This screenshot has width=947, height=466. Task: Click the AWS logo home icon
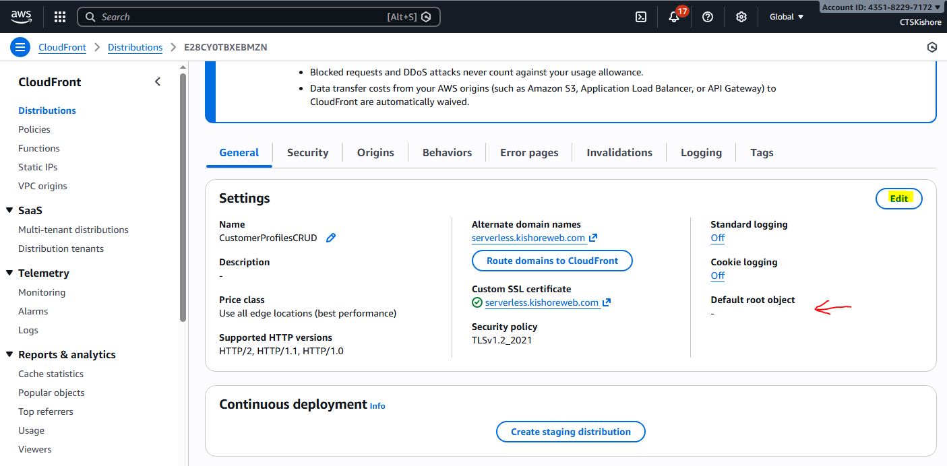click(x=22, y=16)
